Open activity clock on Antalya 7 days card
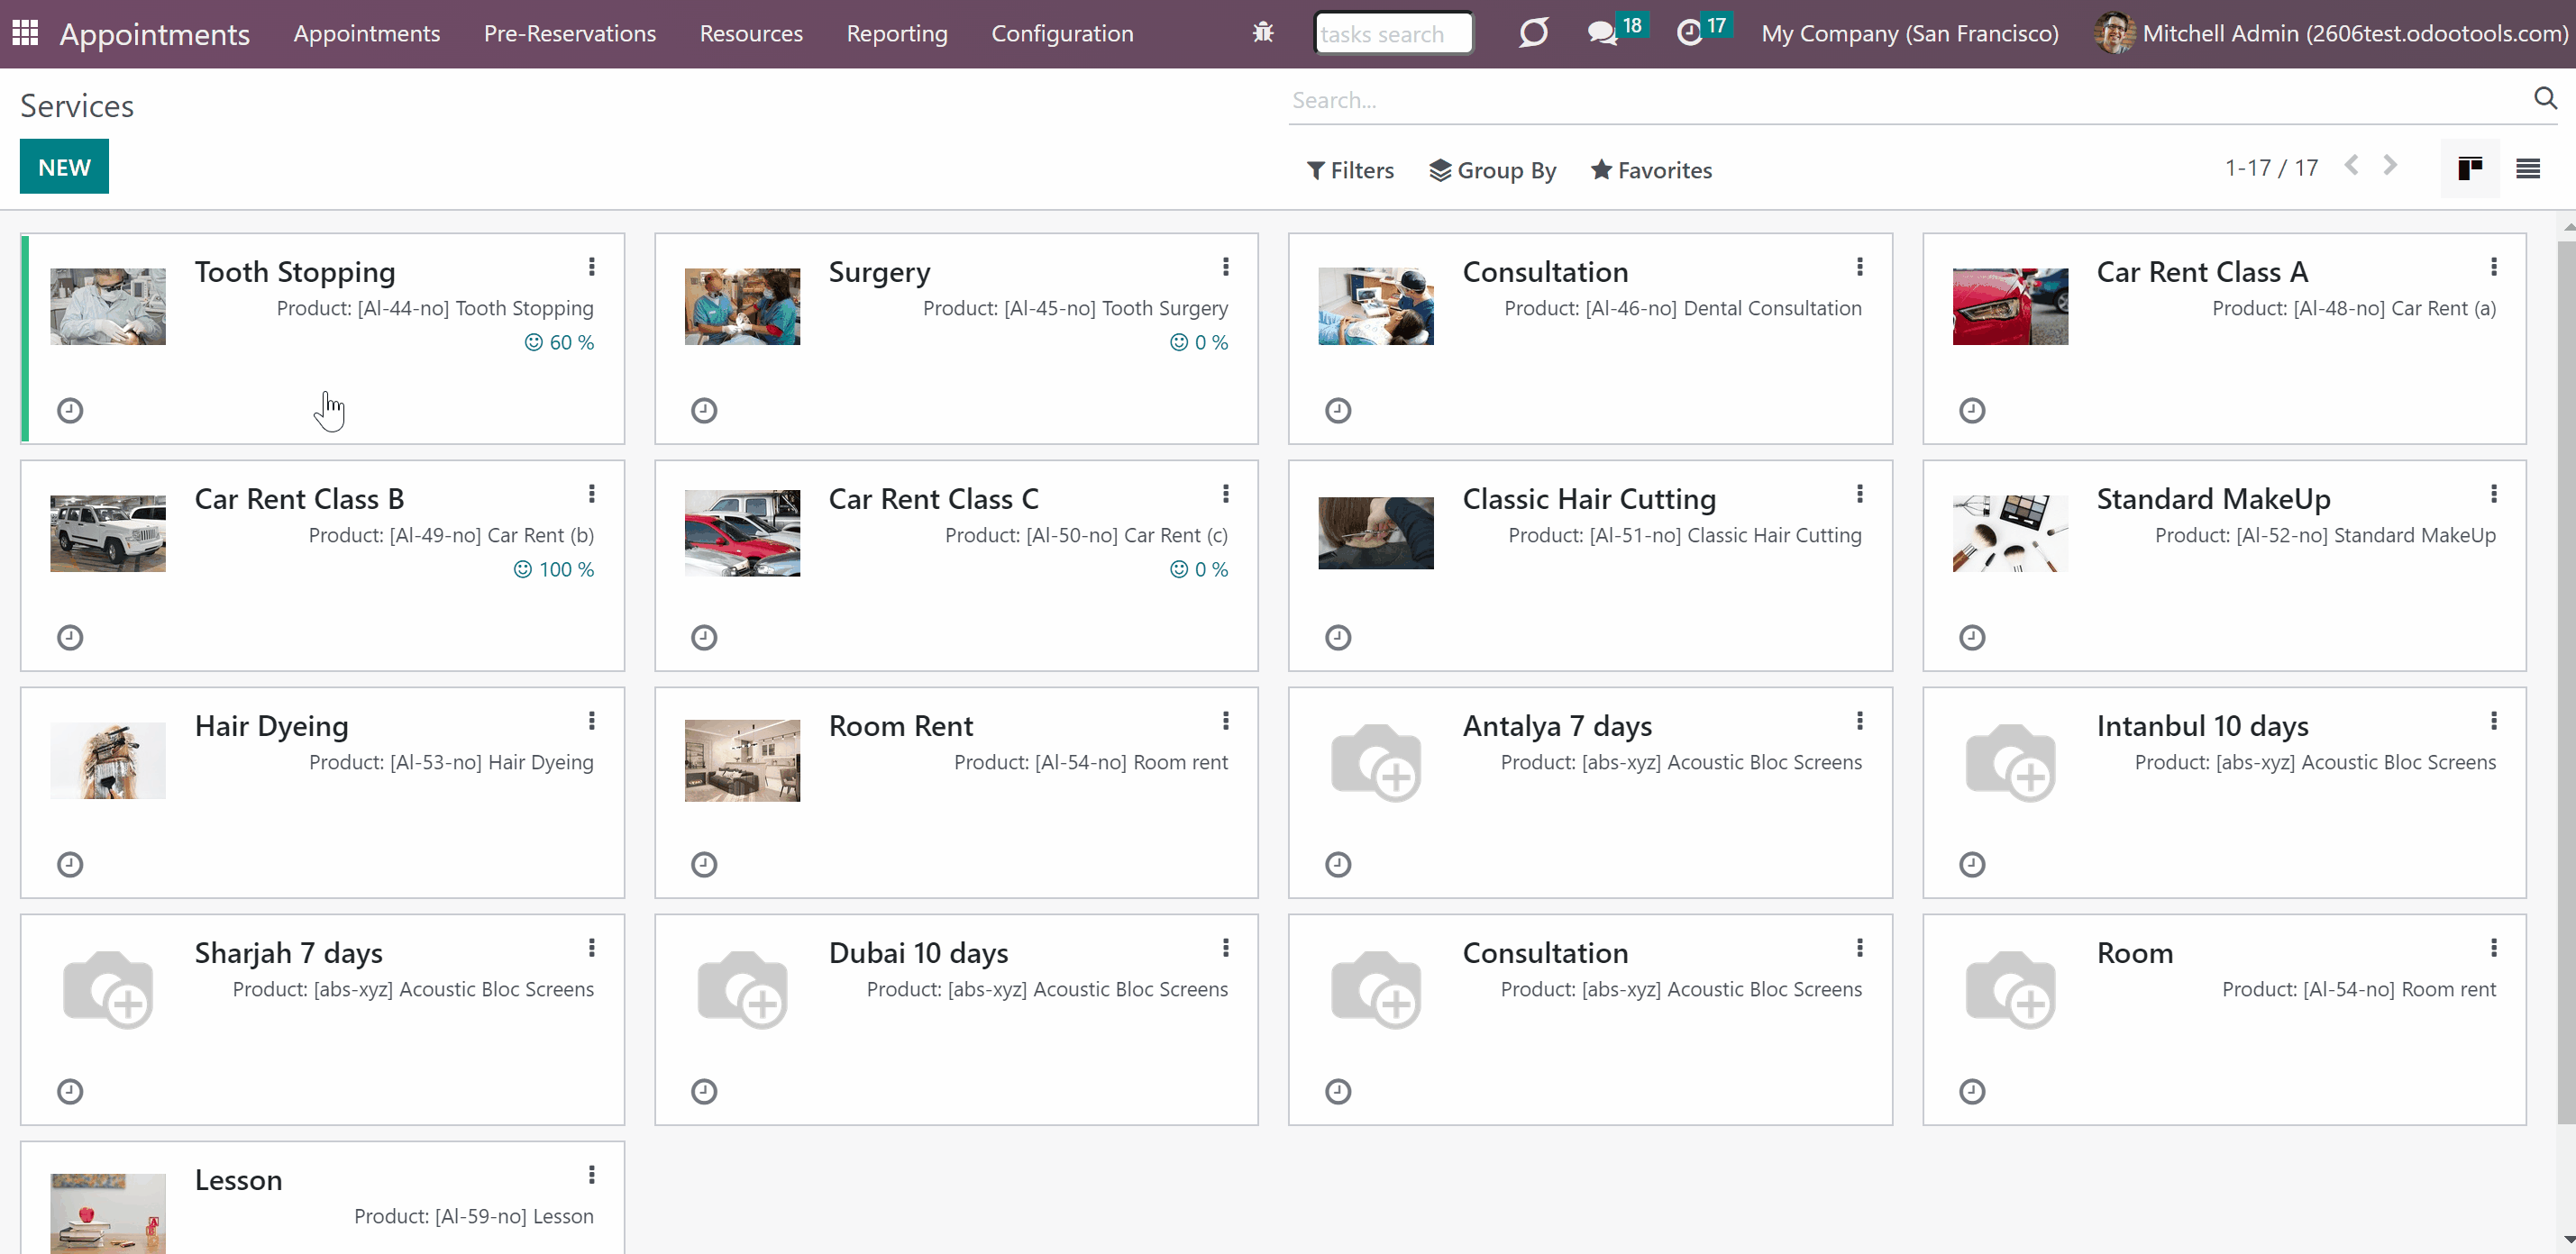The image size is (2576, 1254). (1337, 863)
